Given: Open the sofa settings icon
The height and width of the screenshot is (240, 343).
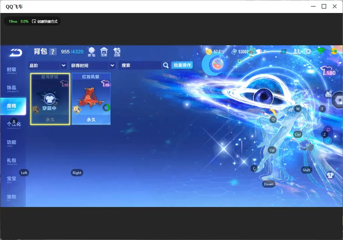Looking at the screenshot, I should 329,94.
